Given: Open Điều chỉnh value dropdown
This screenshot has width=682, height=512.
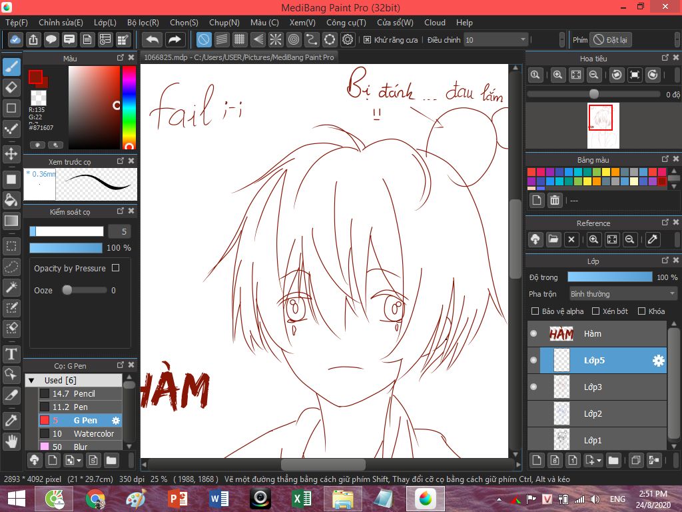Looking at the screenshot, I should [x=496, y=39].
